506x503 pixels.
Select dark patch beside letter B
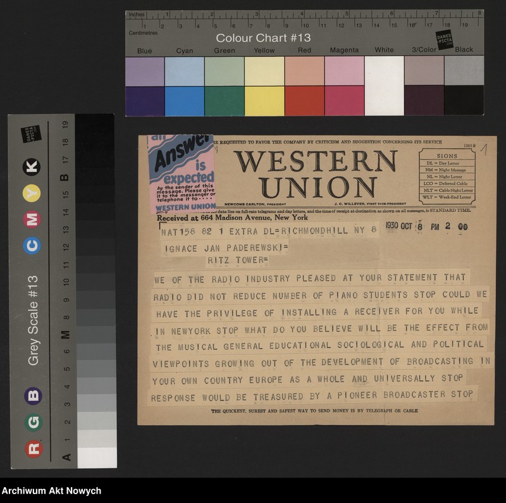(x=96, y=177)
